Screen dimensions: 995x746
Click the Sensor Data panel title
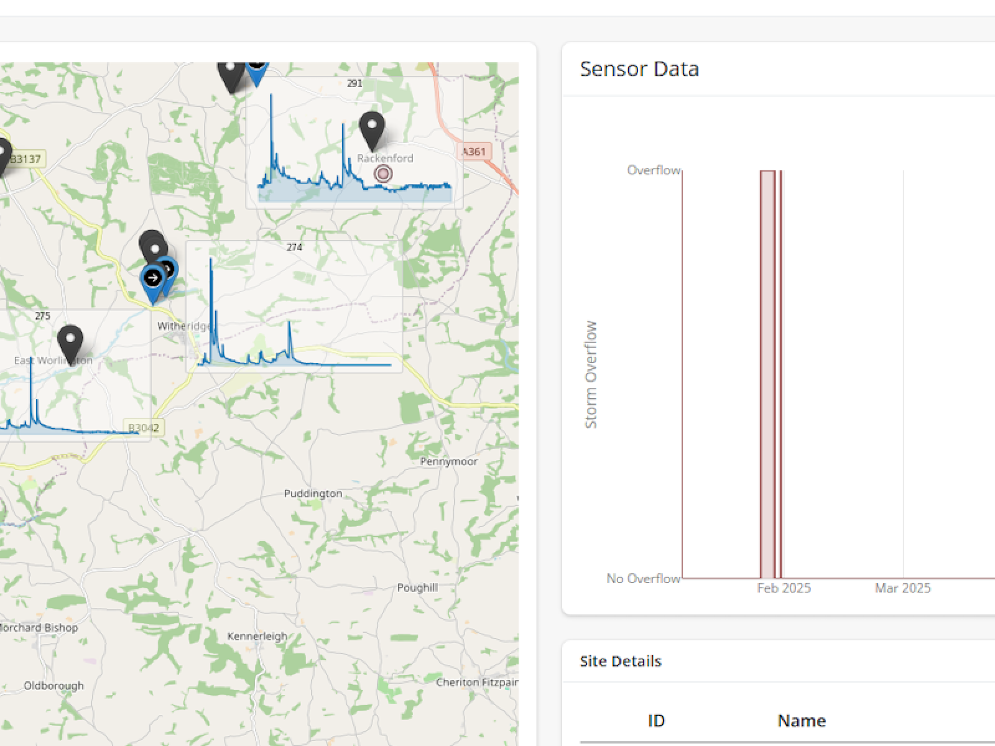coord(639,69)
